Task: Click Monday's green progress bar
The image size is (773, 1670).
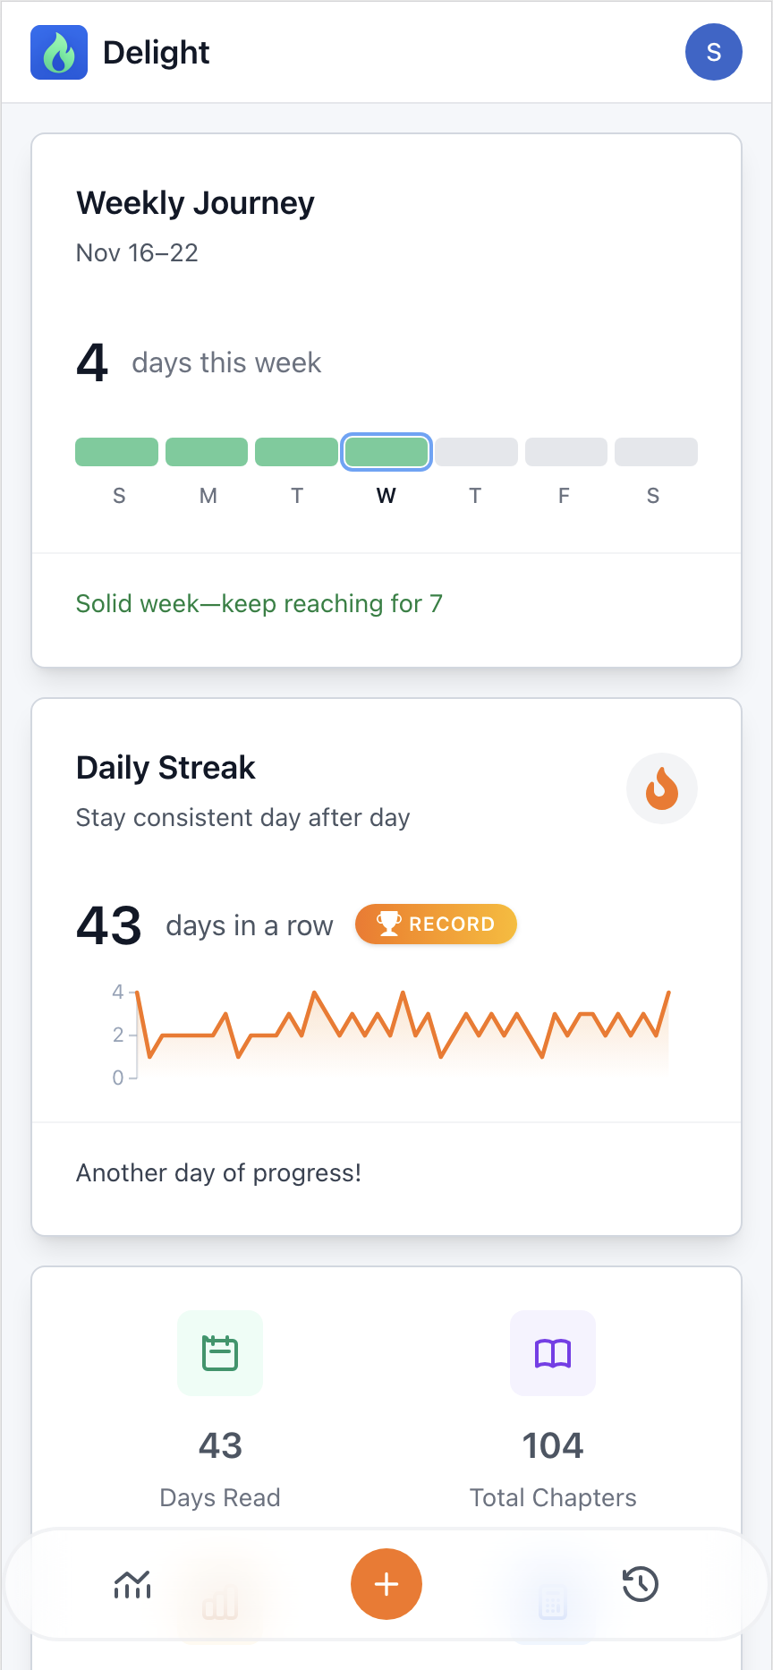Action: tap(207, 452)
